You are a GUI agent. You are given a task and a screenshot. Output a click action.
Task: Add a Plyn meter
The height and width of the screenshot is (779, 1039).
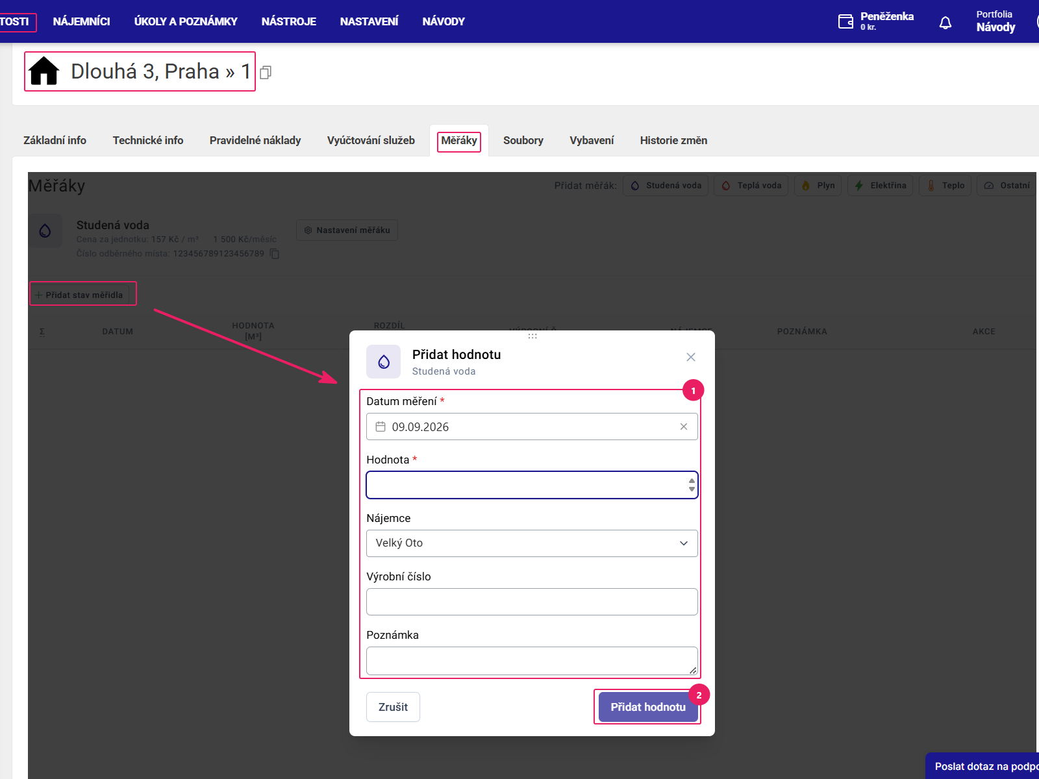tap(818, 186)
